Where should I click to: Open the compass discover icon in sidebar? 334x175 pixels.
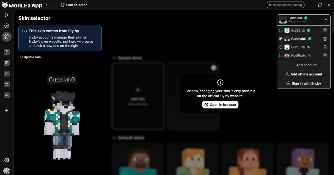pos(7,26)
